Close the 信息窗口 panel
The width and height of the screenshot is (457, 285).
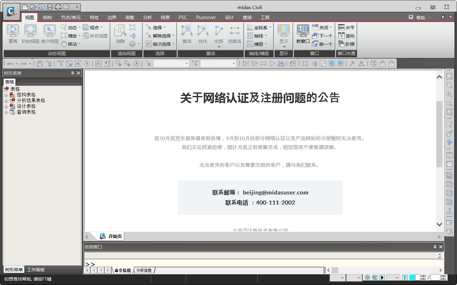point(440,247)
